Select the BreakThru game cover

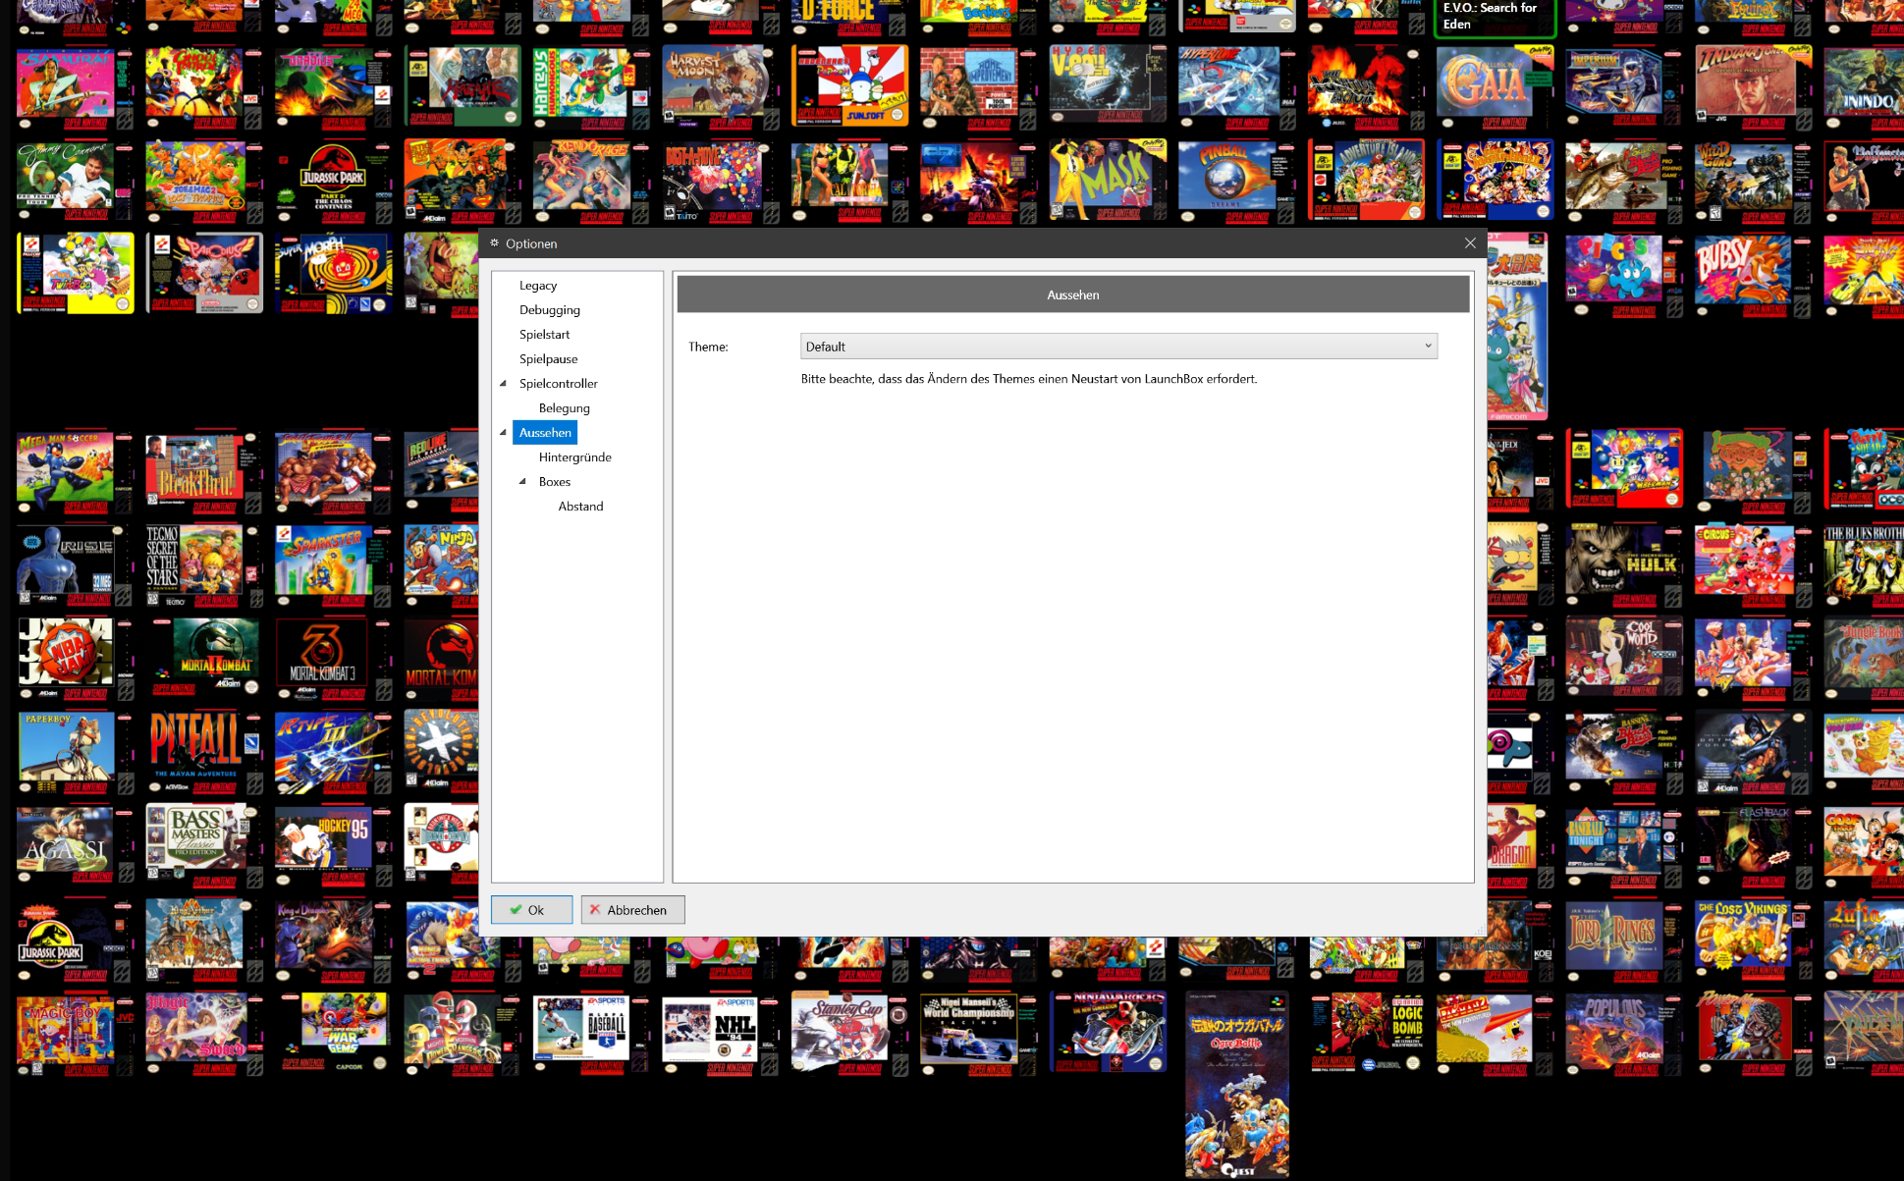(204, 471)
